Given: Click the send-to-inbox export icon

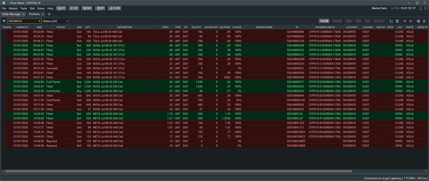Looking at the screenshot, I should [391, 21].
